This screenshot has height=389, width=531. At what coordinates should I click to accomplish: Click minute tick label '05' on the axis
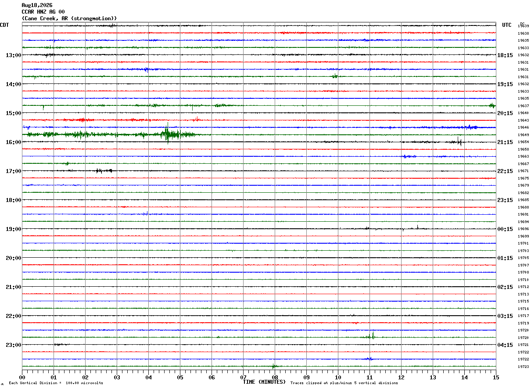pyautogui.click(x=180, y=377)
